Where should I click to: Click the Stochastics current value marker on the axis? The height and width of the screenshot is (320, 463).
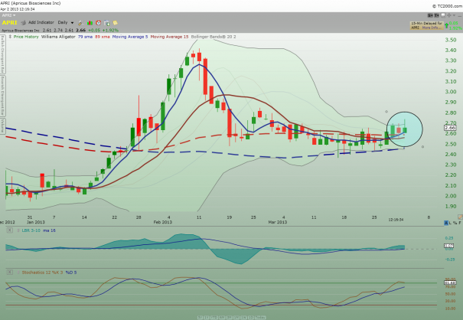point(450,282)
